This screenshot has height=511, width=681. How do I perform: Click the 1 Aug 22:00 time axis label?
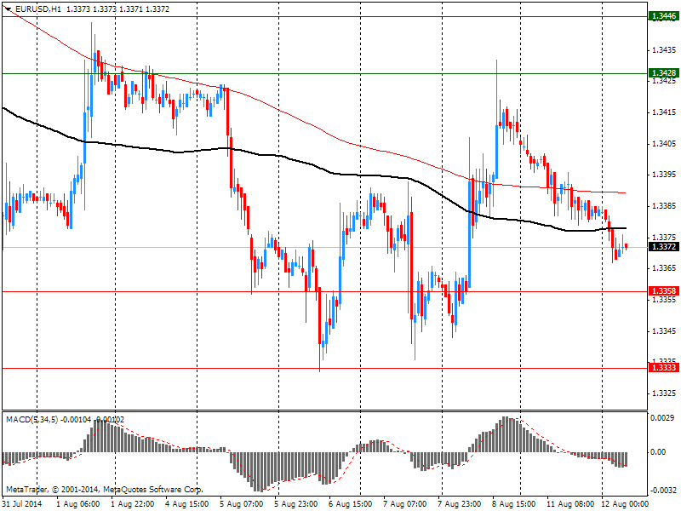(x=133, y=504)
